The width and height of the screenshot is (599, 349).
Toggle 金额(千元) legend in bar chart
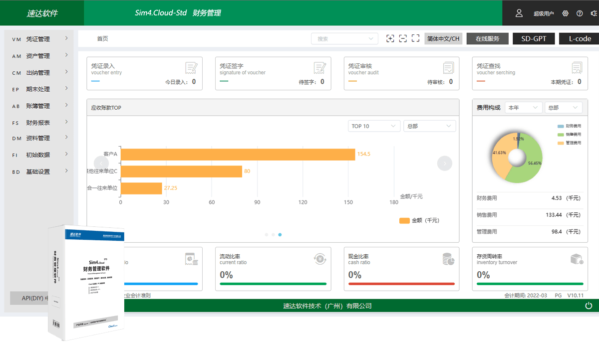point(419,220)
